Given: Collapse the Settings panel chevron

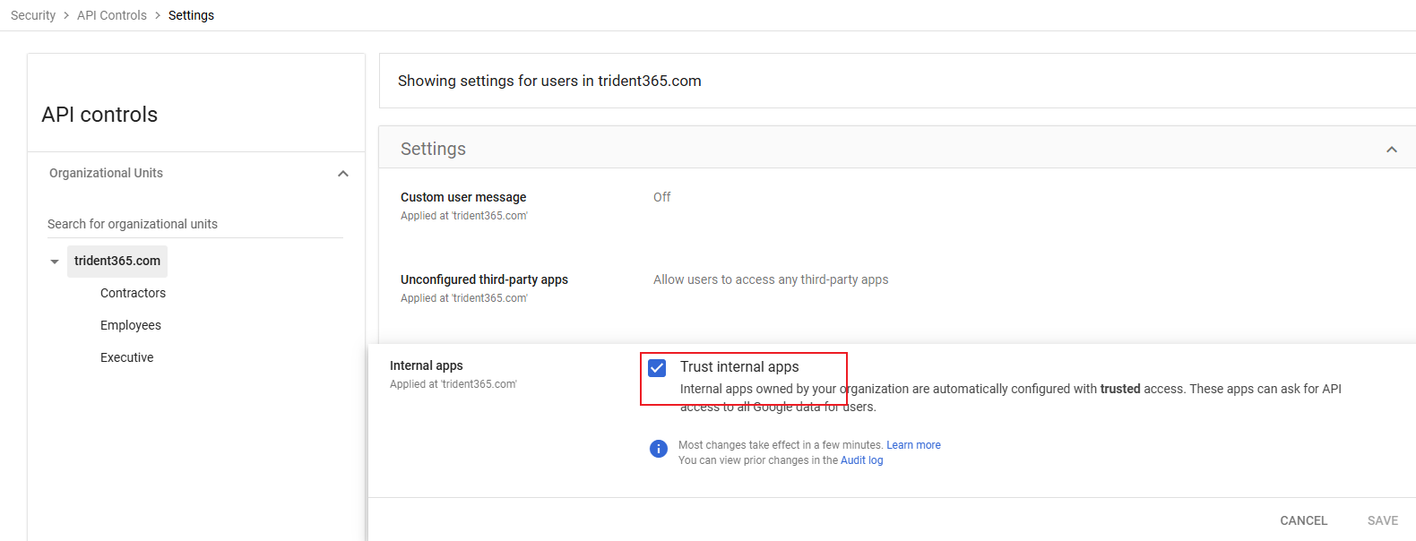Looking at the screenshot, I should click(x=1391, y=150).
